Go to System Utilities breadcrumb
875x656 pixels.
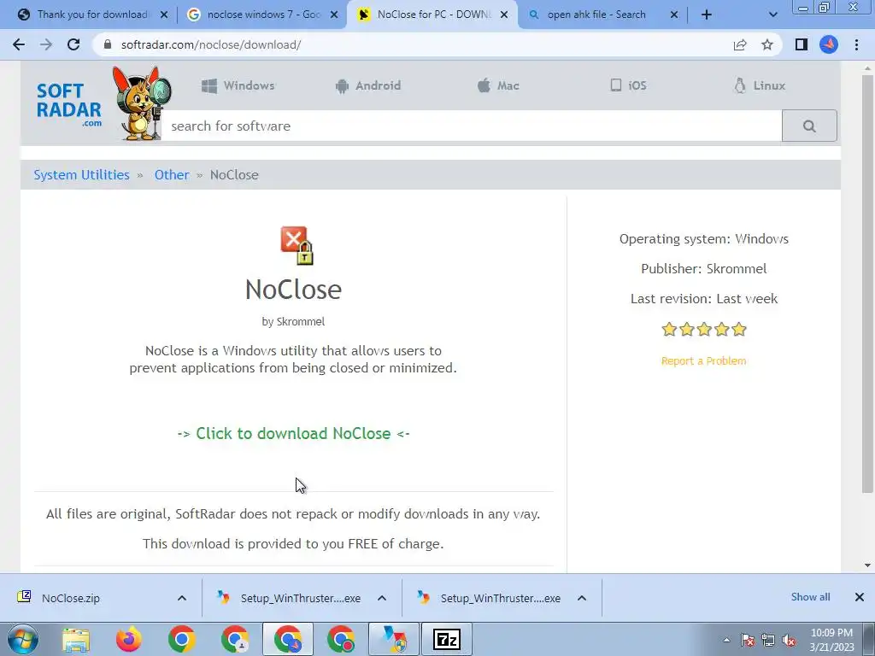coord(81,174)
